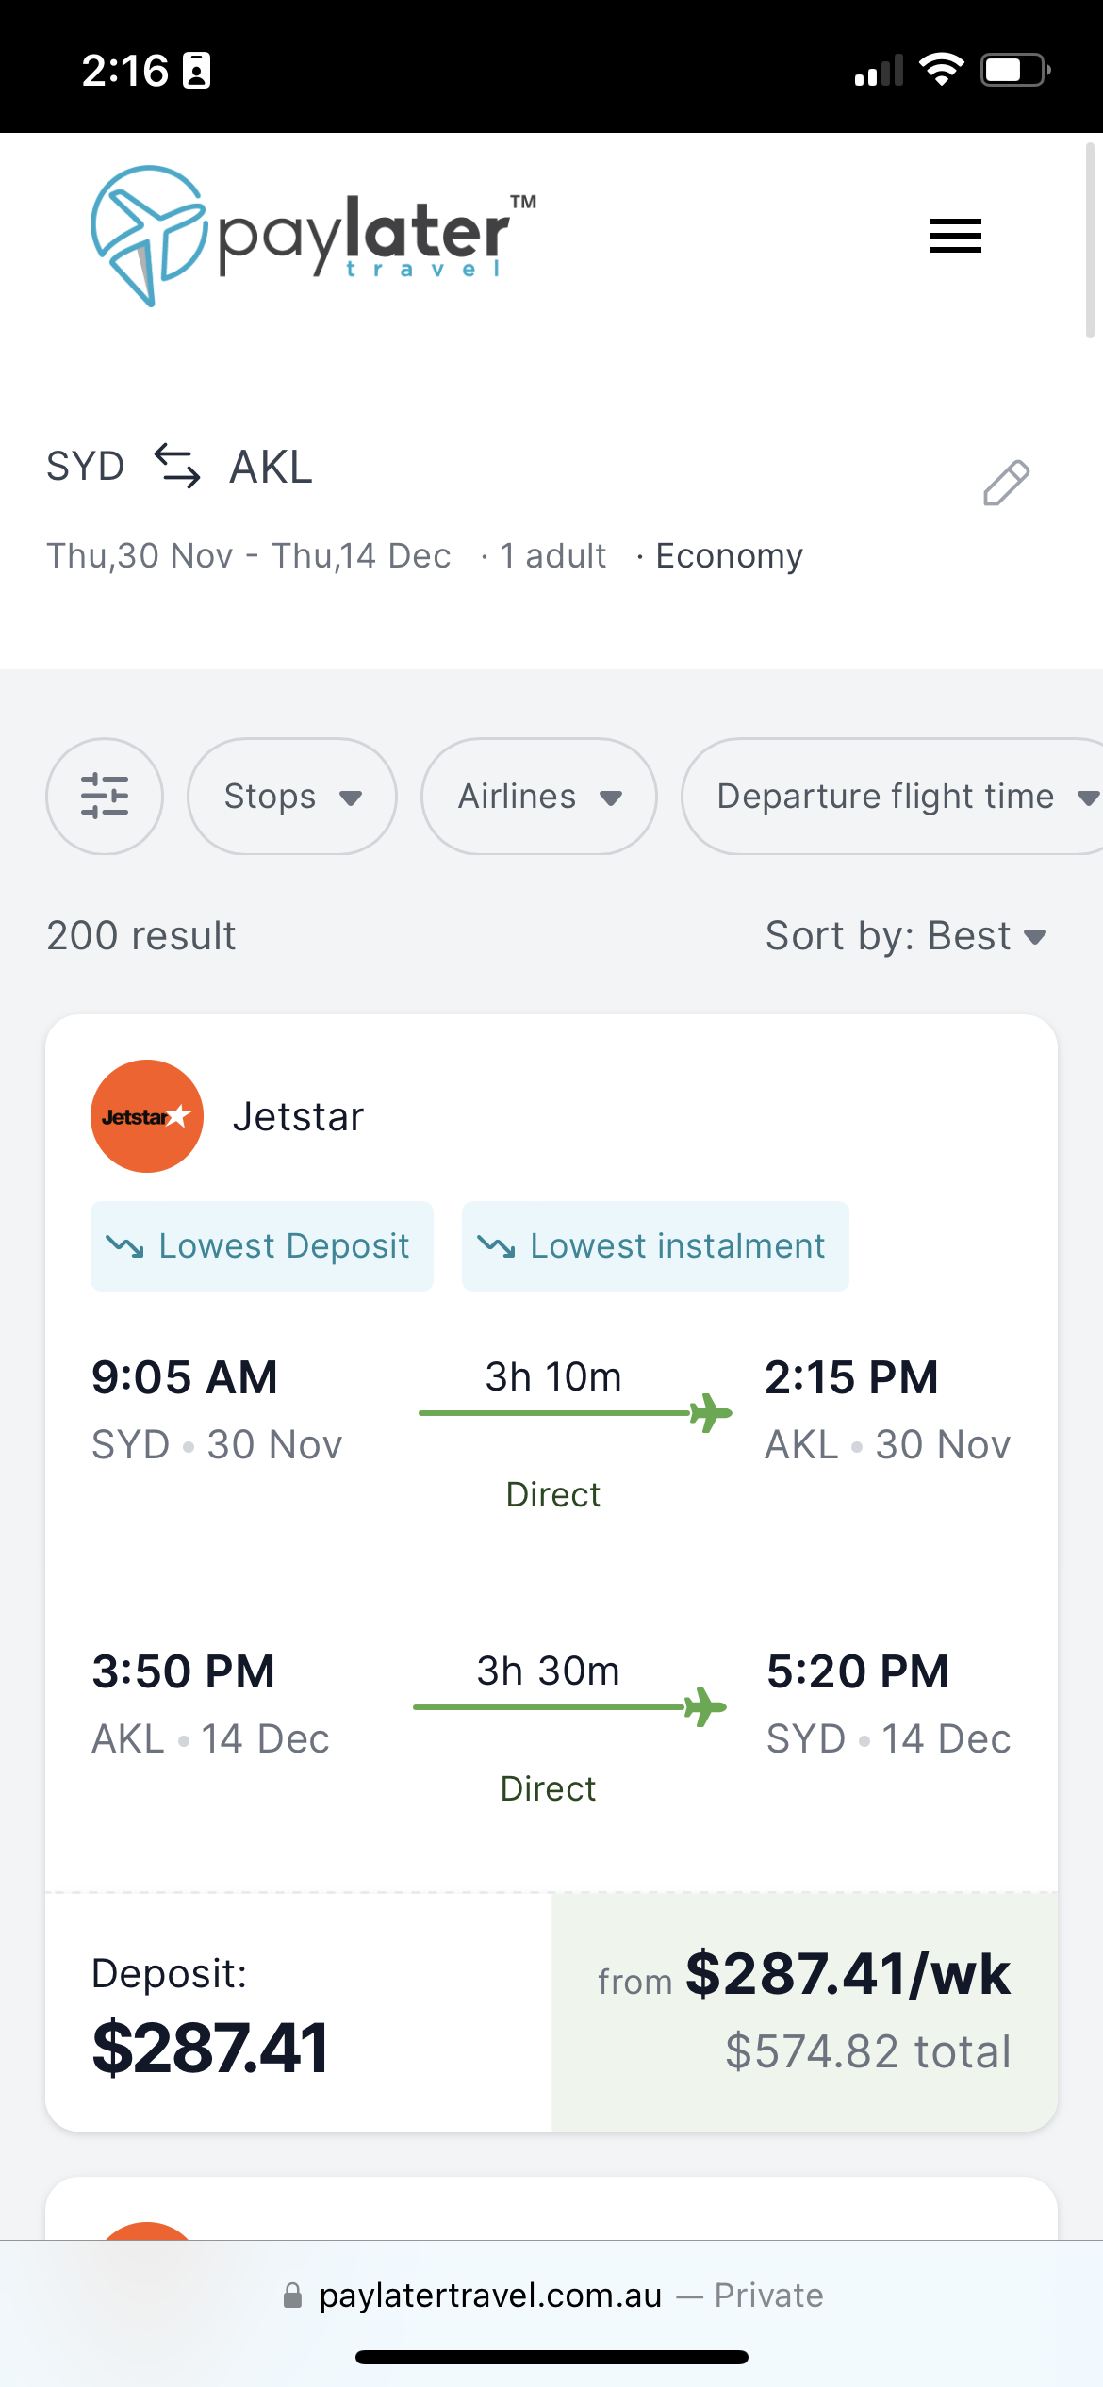Tap the battery status icon

(1015, 70)
